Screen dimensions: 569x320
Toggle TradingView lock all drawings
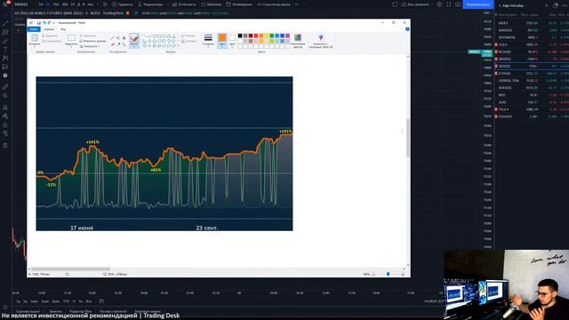5,124
